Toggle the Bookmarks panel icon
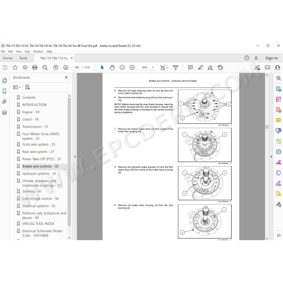The height and width of the screenshot is (283, 283). (x=4, y=91)
